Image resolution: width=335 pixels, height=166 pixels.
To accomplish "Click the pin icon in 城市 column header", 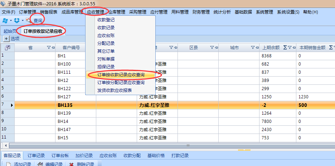I will (257, 47).
